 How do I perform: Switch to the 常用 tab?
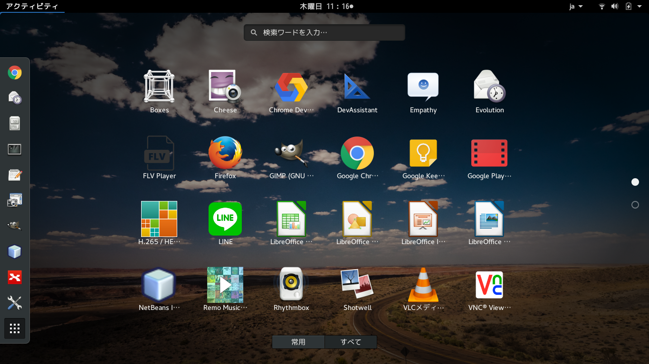[x=298, y=342]
